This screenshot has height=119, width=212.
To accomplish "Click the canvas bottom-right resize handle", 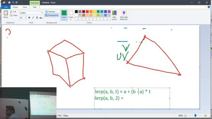I will [x=199, y=109].
